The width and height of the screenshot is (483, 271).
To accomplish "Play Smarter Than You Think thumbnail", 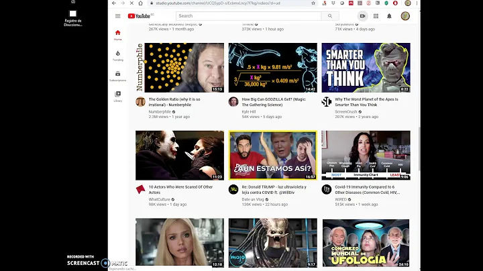I will 366,68.
